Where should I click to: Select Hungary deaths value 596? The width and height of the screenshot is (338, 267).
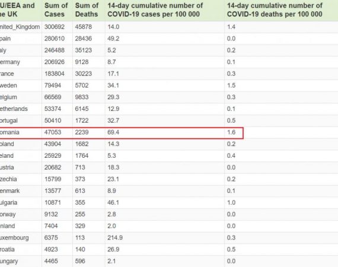tap(80, 261)
